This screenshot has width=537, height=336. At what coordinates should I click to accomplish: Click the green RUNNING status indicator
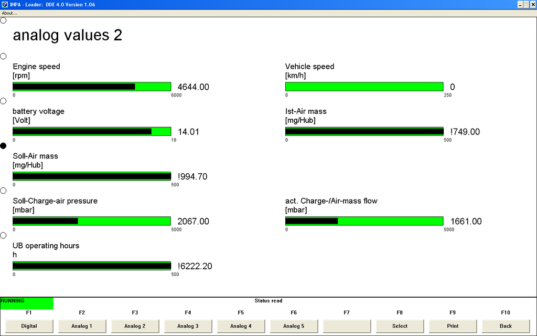(26, 303)
